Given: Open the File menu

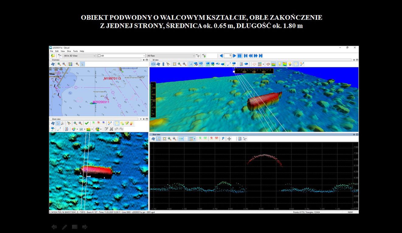Looking at the screenshot, I should 51,51.
